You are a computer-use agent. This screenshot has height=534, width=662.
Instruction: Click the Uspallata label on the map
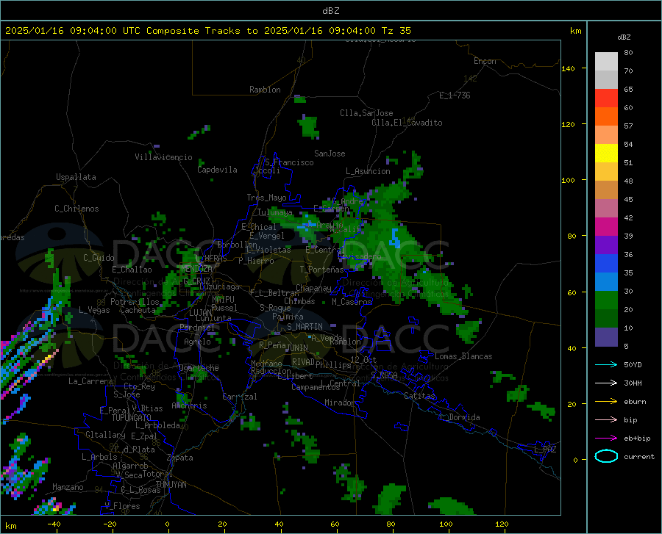[76, 177]
